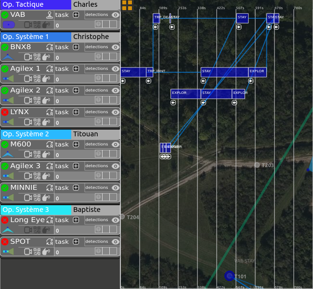Click the M600 drone symbol icon
Image resolution: width=313 pixels, height=289 pixels.
[x=9, y=154]
